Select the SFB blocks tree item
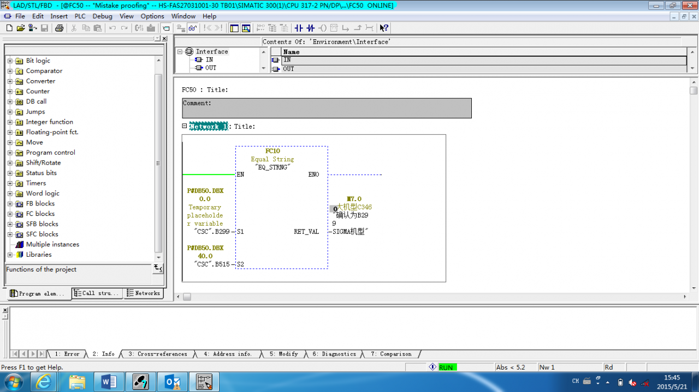This screenshot has height=392, width=699. click(42, 225)
